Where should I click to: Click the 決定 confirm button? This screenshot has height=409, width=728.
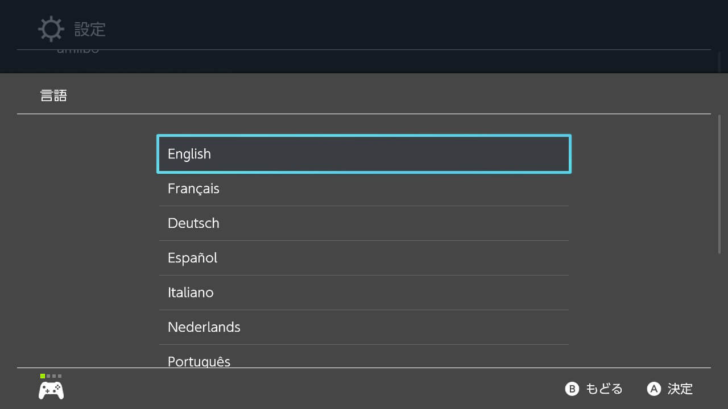pos(670,389)
